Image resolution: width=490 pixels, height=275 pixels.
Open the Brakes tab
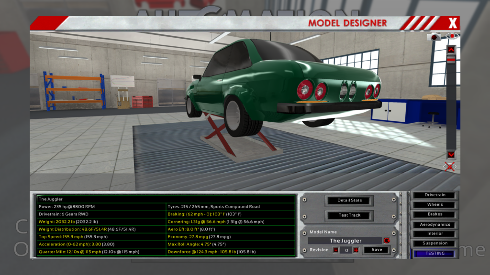[434, 214]
